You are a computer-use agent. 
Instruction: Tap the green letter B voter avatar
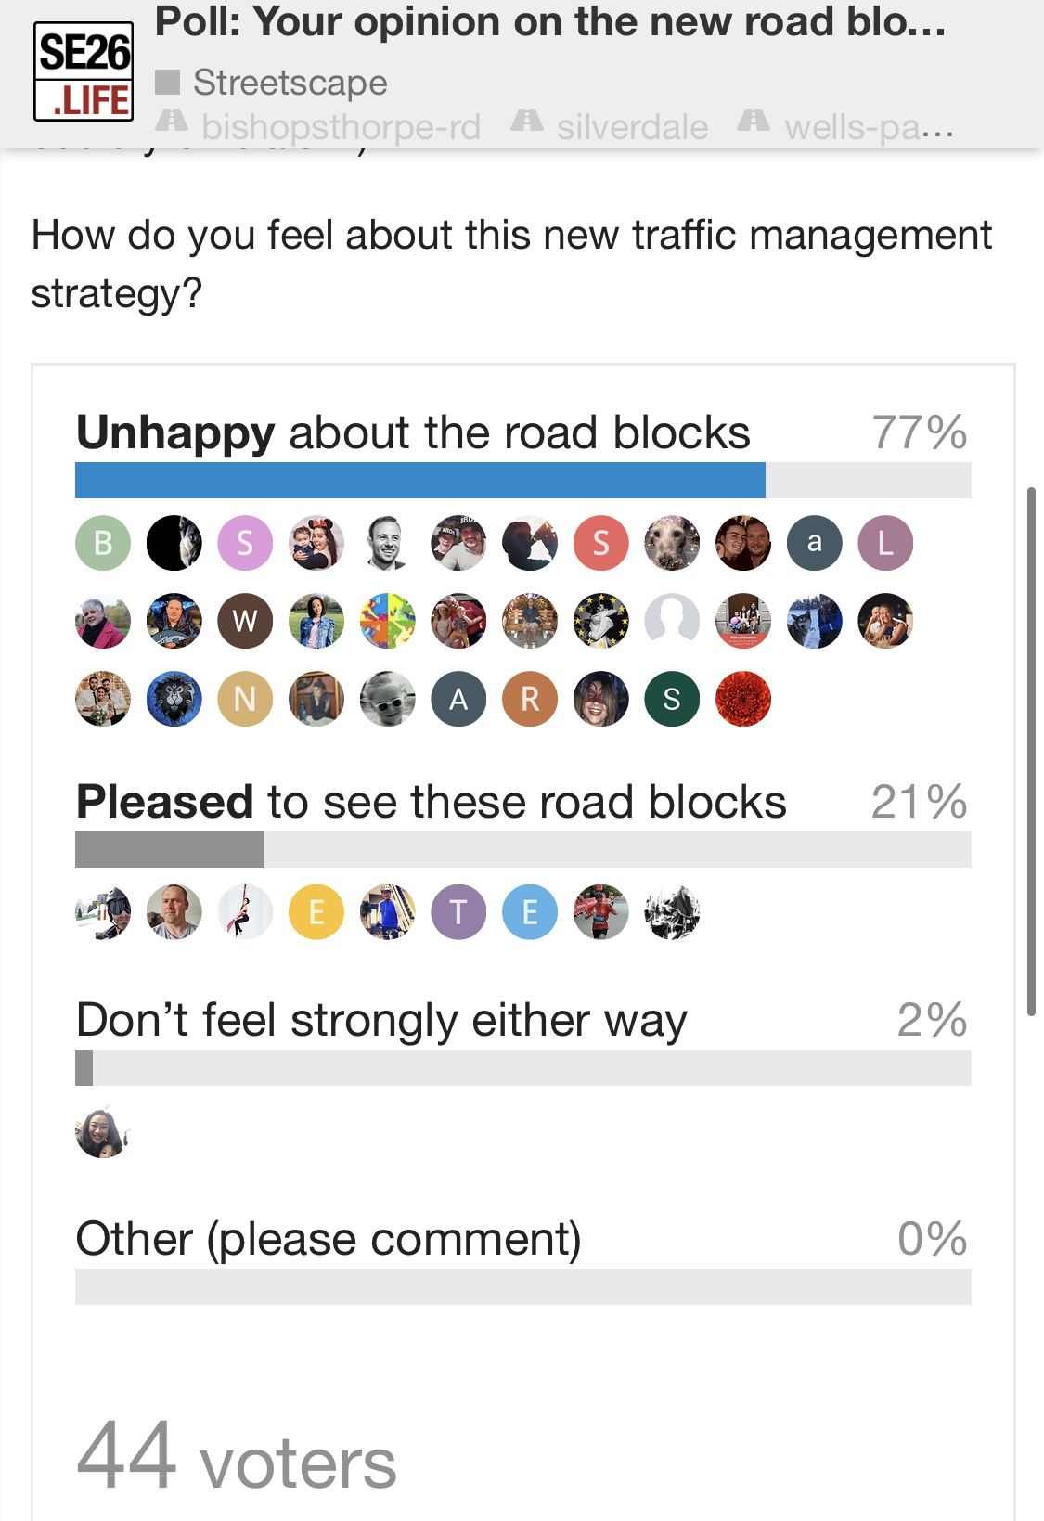pyautogui.click(x=103, y=543)
